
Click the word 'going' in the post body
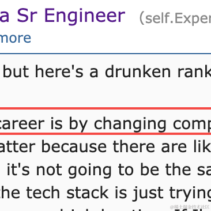[x=90, y=171]
